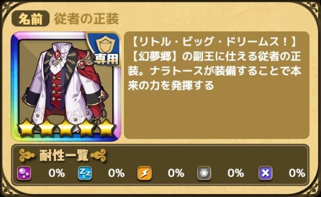Click the 名前 label tag
The width and height of the screenshot is (321, 197).
pos(30,19)
